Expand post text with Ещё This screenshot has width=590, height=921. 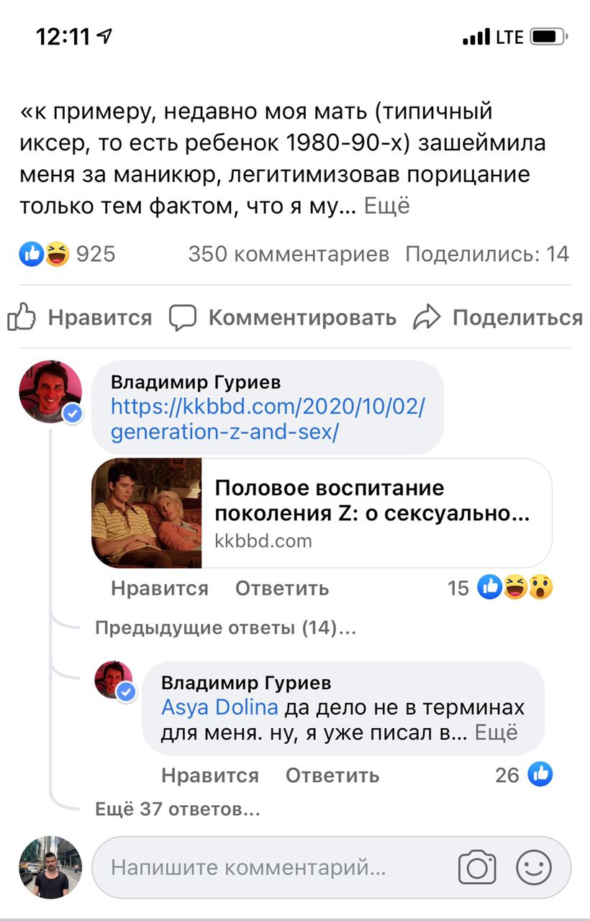(x=387, y=207)
